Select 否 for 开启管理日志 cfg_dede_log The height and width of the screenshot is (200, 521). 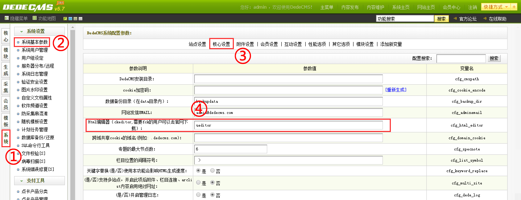tap(212, 195)
